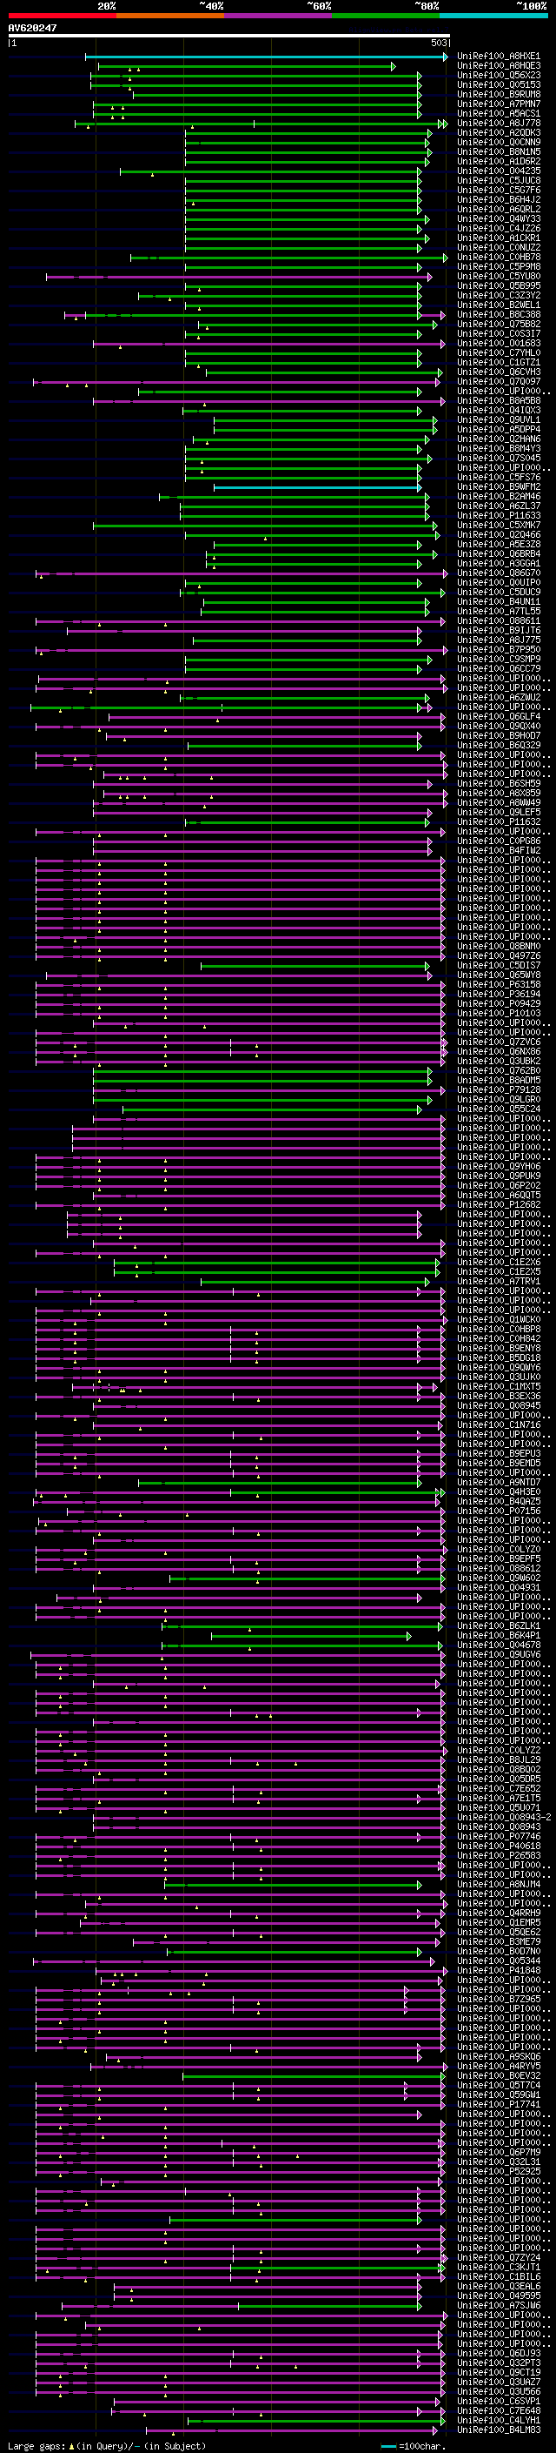
Task: Select UniRef100_O04235 entry
Action: (498, 171)
